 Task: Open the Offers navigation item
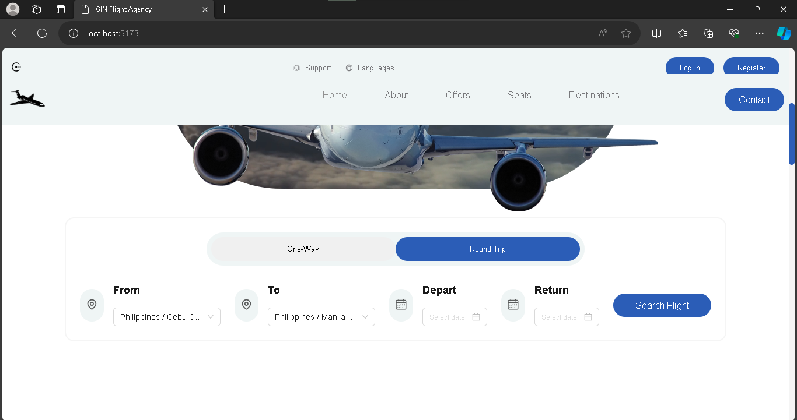coord(457,95)
